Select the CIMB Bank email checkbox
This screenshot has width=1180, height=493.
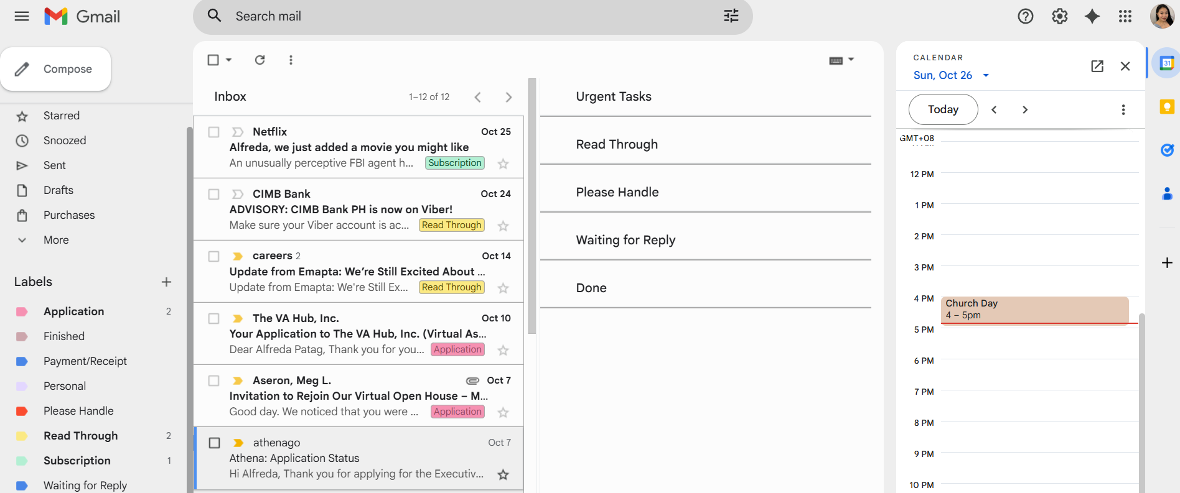click(x=213, y=194)
